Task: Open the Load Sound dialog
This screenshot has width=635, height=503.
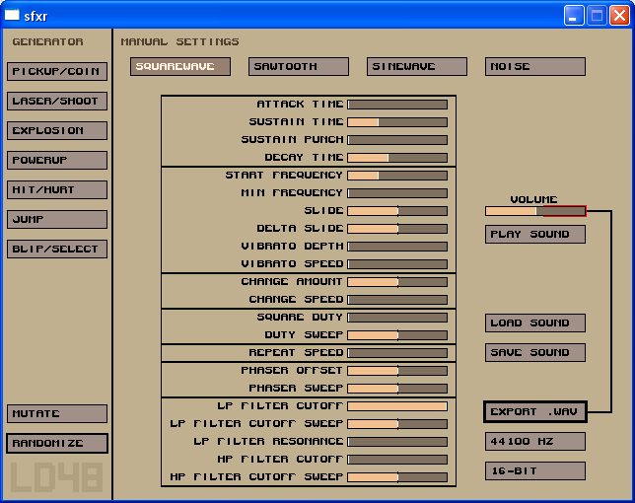Action: (x=534, y=323)
